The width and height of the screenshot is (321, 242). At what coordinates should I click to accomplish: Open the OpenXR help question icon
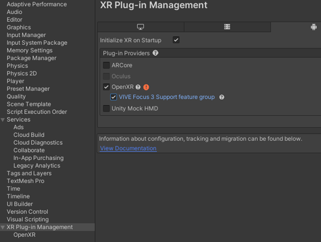(x=138, y=87)
